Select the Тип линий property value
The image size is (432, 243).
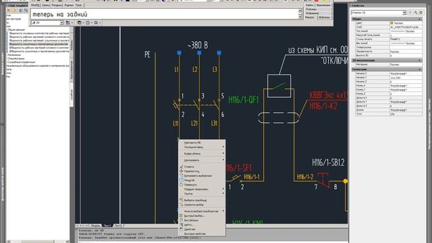[x=406, y=31]
